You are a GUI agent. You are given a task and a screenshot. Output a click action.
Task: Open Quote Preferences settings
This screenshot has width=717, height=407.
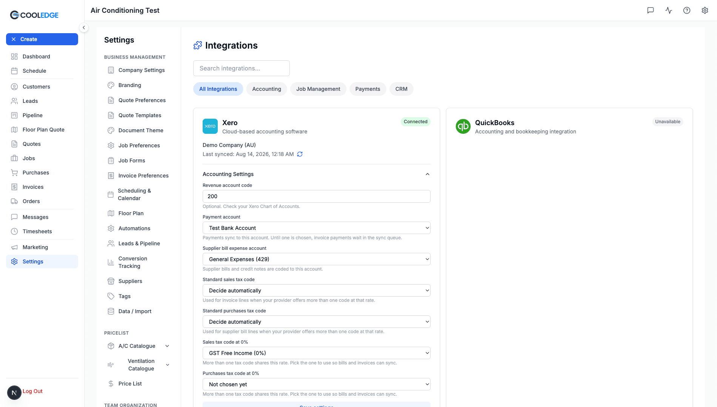click(x=138, y=100)
